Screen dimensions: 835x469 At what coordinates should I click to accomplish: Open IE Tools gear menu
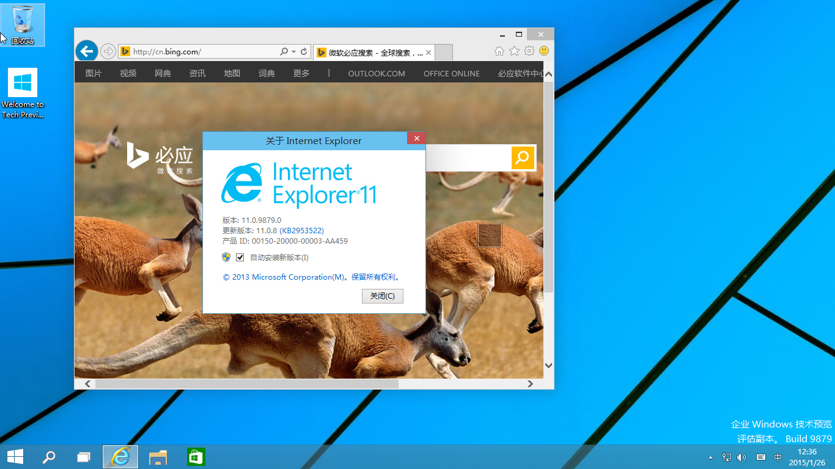(529, 51)
